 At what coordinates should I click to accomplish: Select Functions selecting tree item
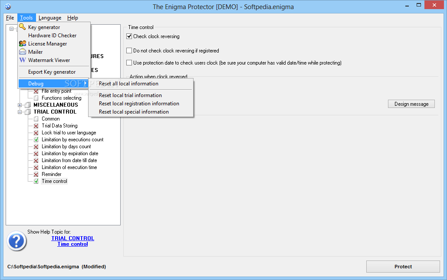[62, 98]
